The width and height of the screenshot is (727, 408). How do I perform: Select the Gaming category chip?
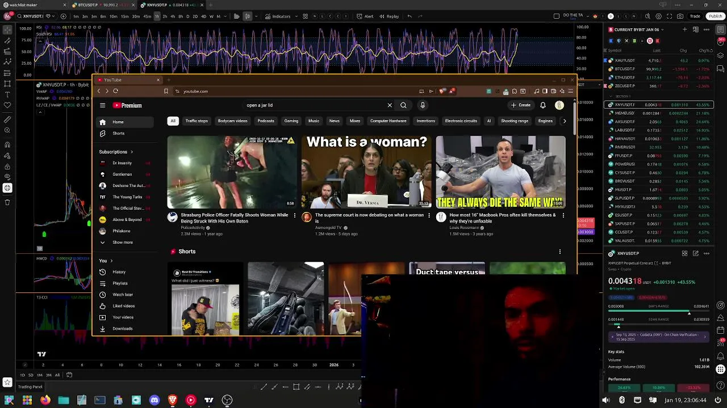[x=291, y=121]
